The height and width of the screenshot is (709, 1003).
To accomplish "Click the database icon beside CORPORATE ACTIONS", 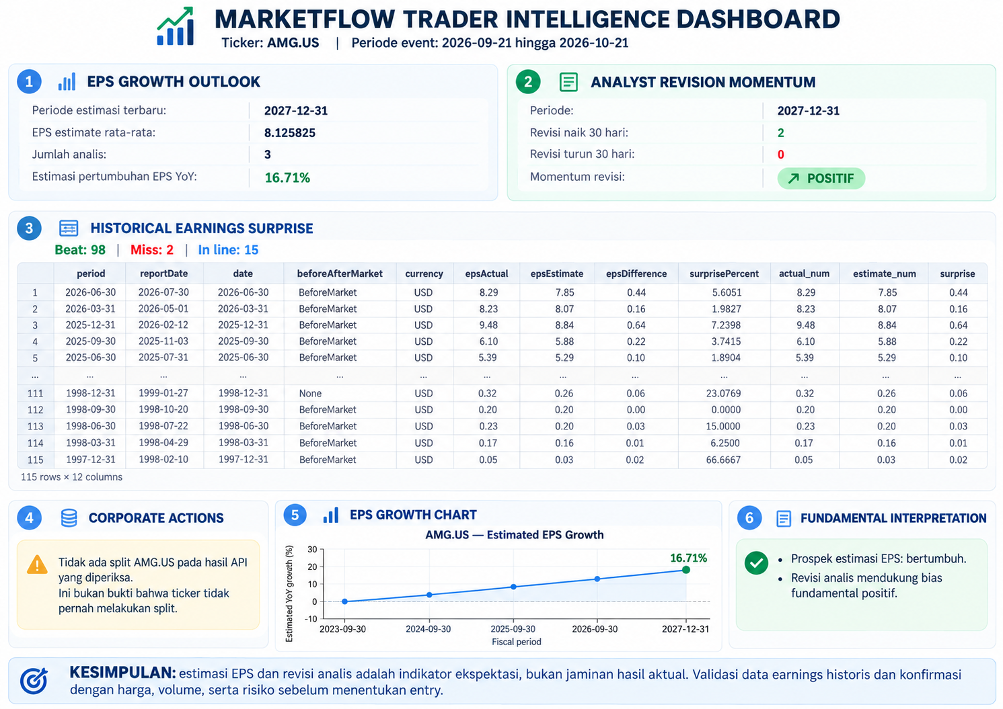I will pyautogui.click(x=69, y=517).
